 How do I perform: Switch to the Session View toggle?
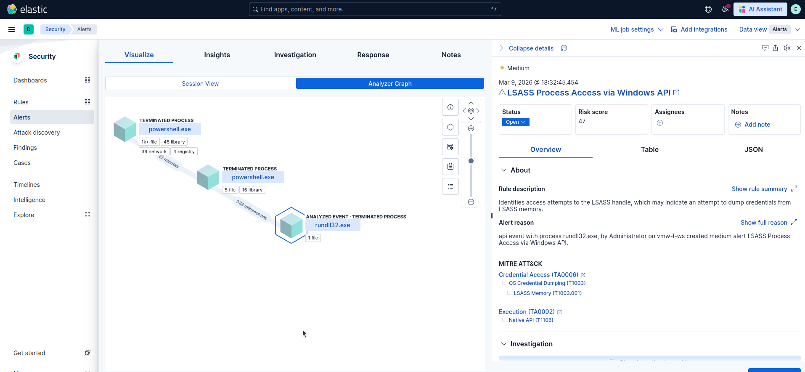click(x=200, y=84)
